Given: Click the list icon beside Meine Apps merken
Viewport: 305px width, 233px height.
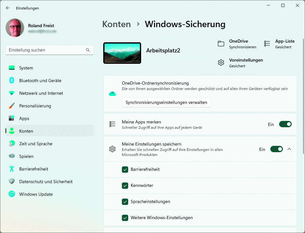Looking at the screenshot, I should 112,124.
